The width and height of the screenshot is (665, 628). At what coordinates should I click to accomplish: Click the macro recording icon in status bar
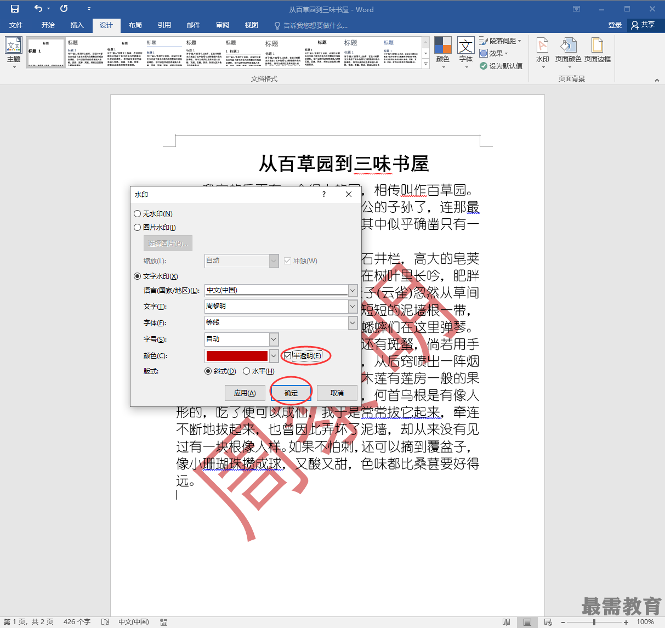pyautogui.click(x=163, y=622)
